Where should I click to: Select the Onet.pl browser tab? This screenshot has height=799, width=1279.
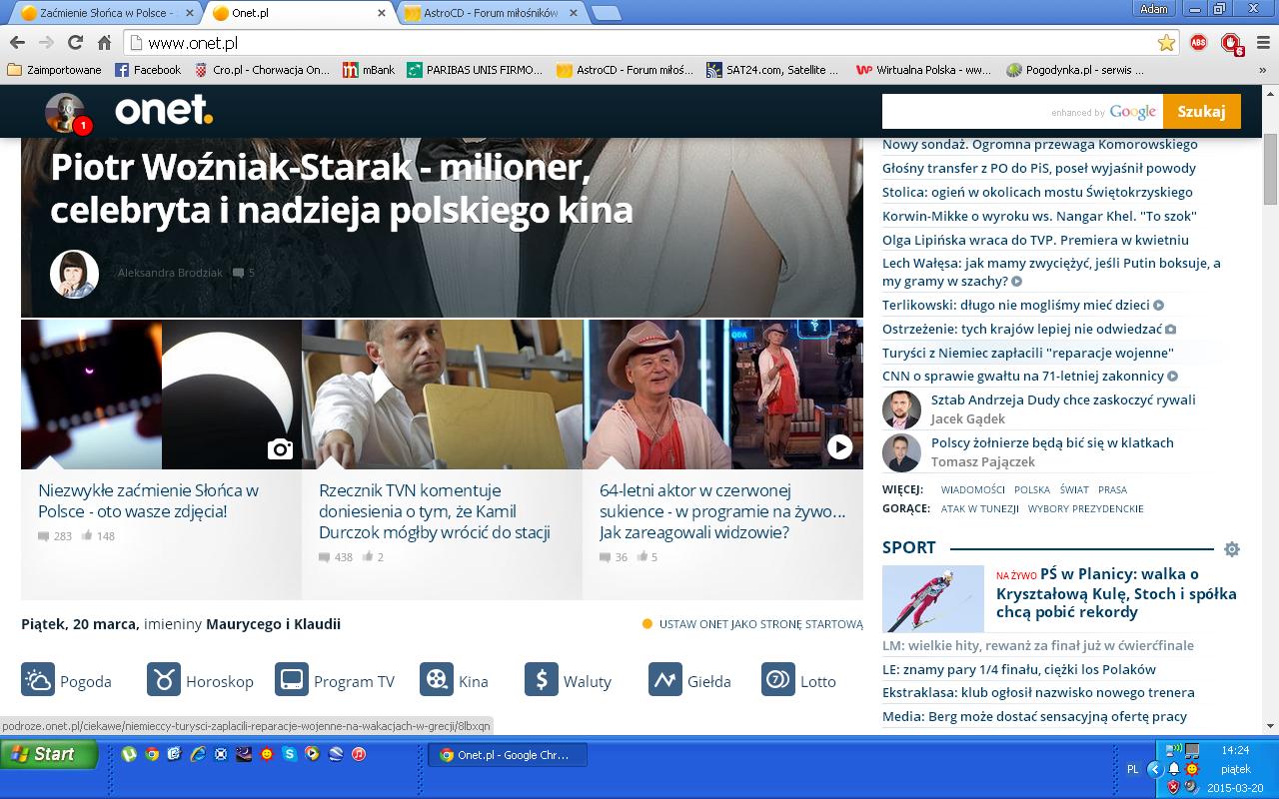click(x=298, y=13)
